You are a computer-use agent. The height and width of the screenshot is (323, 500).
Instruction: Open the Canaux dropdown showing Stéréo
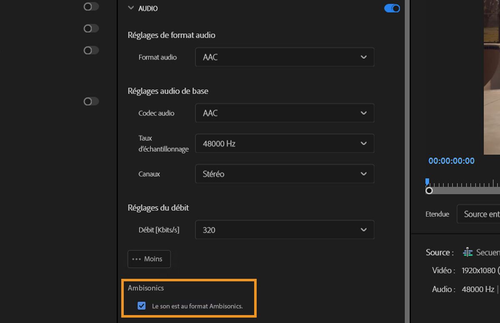[x=285, y=174]
